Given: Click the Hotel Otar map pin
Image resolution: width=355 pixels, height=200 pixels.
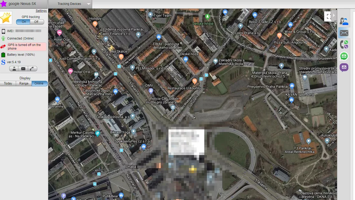Looking at the screenshot, I should [x=59, y=33].
